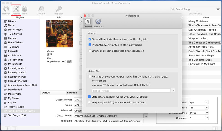Open the Output Format dropdown
Viewport: 222px width, 131px height.
78,100
